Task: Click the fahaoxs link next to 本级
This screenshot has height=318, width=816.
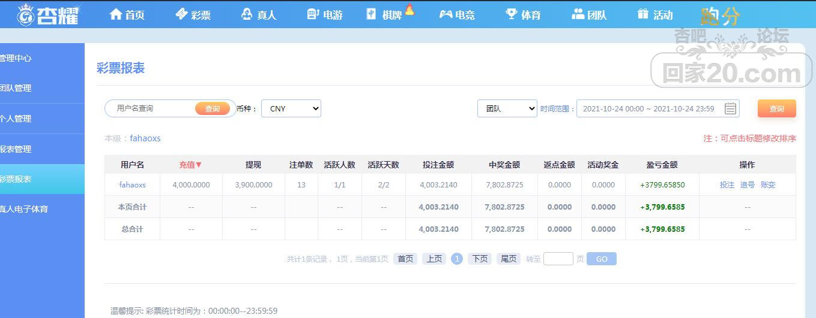Action: [x=145, y=138]
